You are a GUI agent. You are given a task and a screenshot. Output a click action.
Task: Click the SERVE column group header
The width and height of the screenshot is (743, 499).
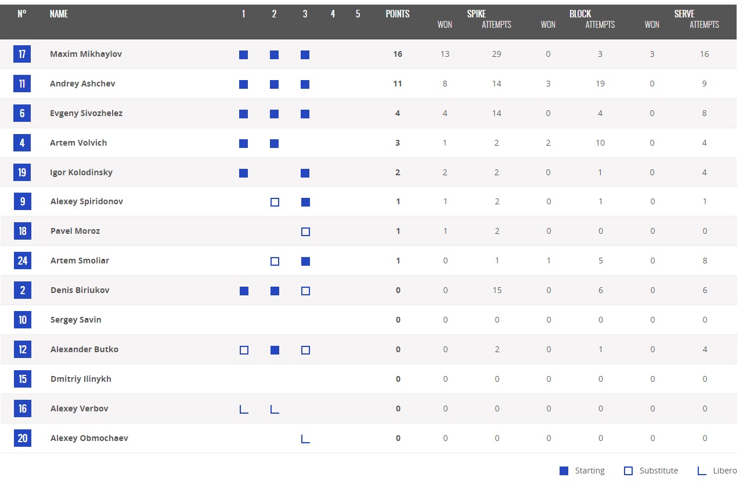(684, 13)
